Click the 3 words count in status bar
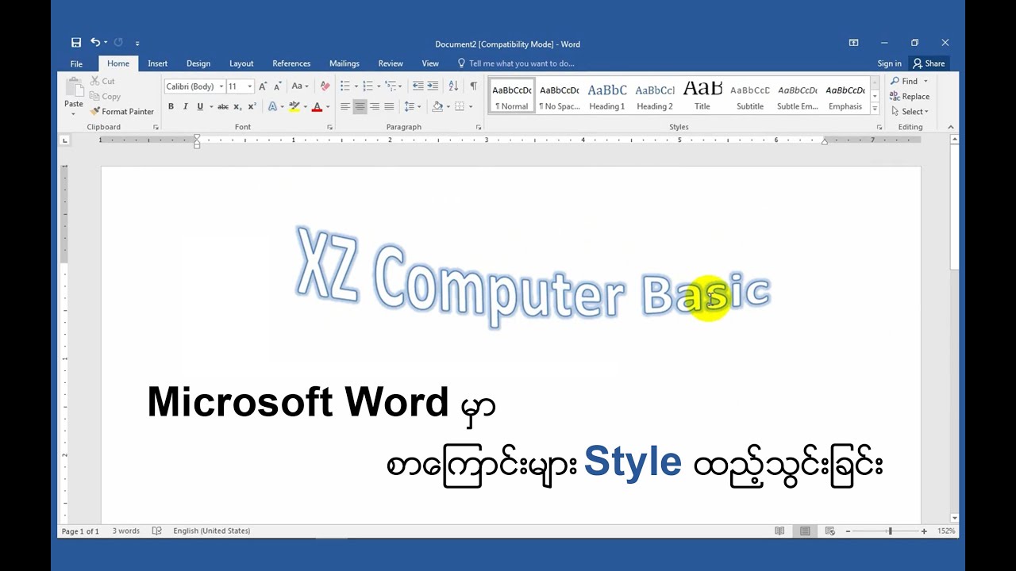Image resolution: width=1016 pixels, height=571 pixels. [125, 531]
